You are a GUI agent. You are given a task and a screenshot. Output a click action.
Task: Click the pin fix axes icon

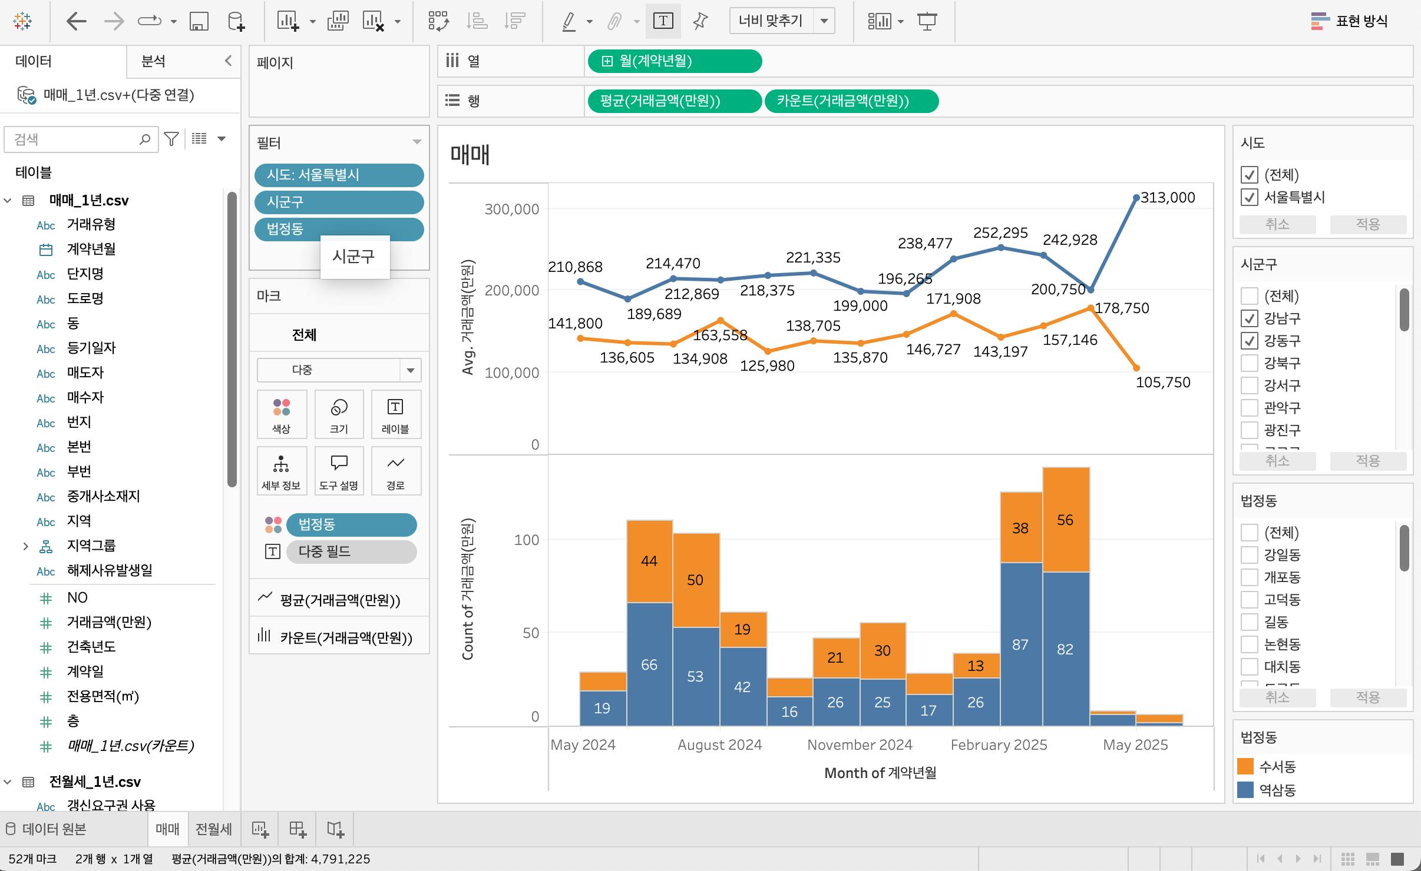point(700,22)
